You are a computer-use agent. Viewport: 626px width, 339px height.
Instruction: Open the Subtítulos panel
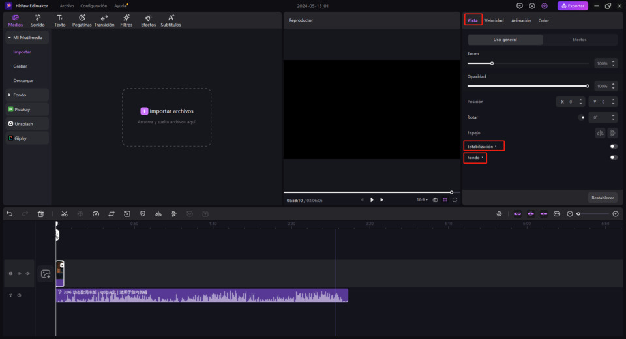(170, 20)
